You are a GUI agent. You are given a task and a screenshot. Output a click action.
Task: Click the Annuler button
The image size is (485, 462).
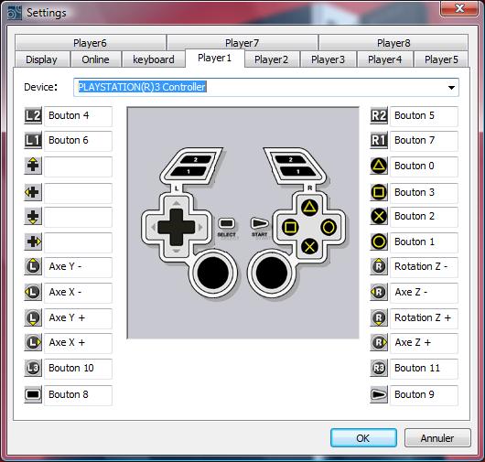pos(437,438)
